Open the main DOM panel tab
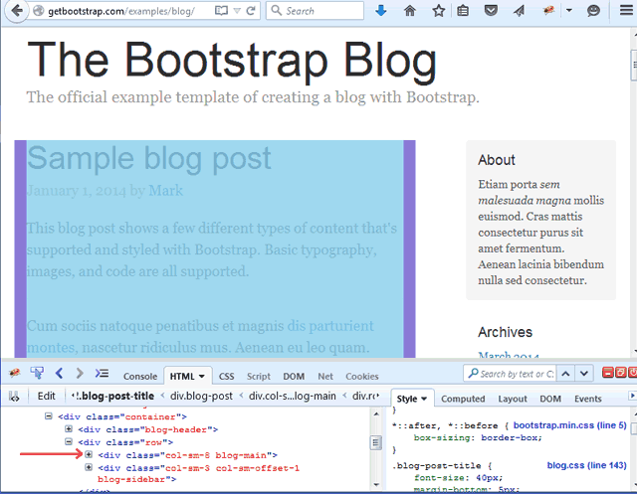The height and width of the screenshot is (494, 637). (x=294, y=377)
